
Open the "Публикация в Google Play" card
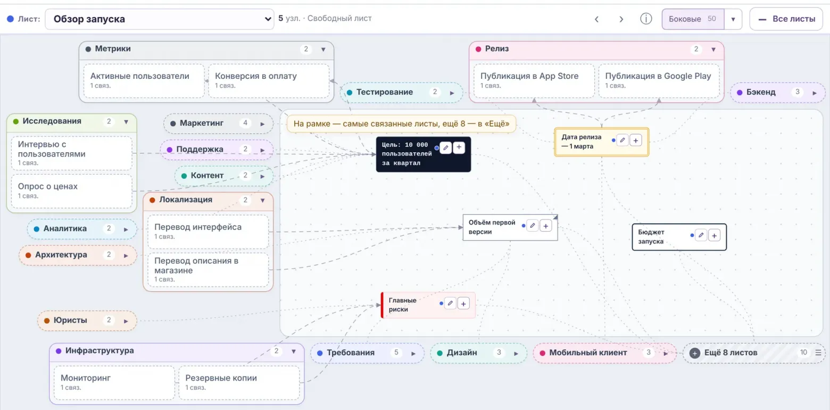tap(659, 81)
